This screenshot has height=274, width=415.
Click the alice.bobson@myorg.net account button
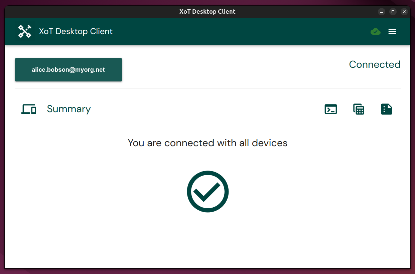[68, 70]
